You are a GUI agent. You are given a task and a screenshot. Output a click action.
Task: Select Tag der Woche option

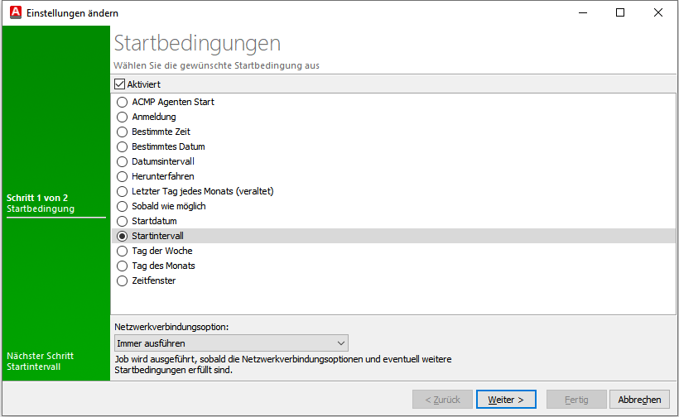(123, 251)
